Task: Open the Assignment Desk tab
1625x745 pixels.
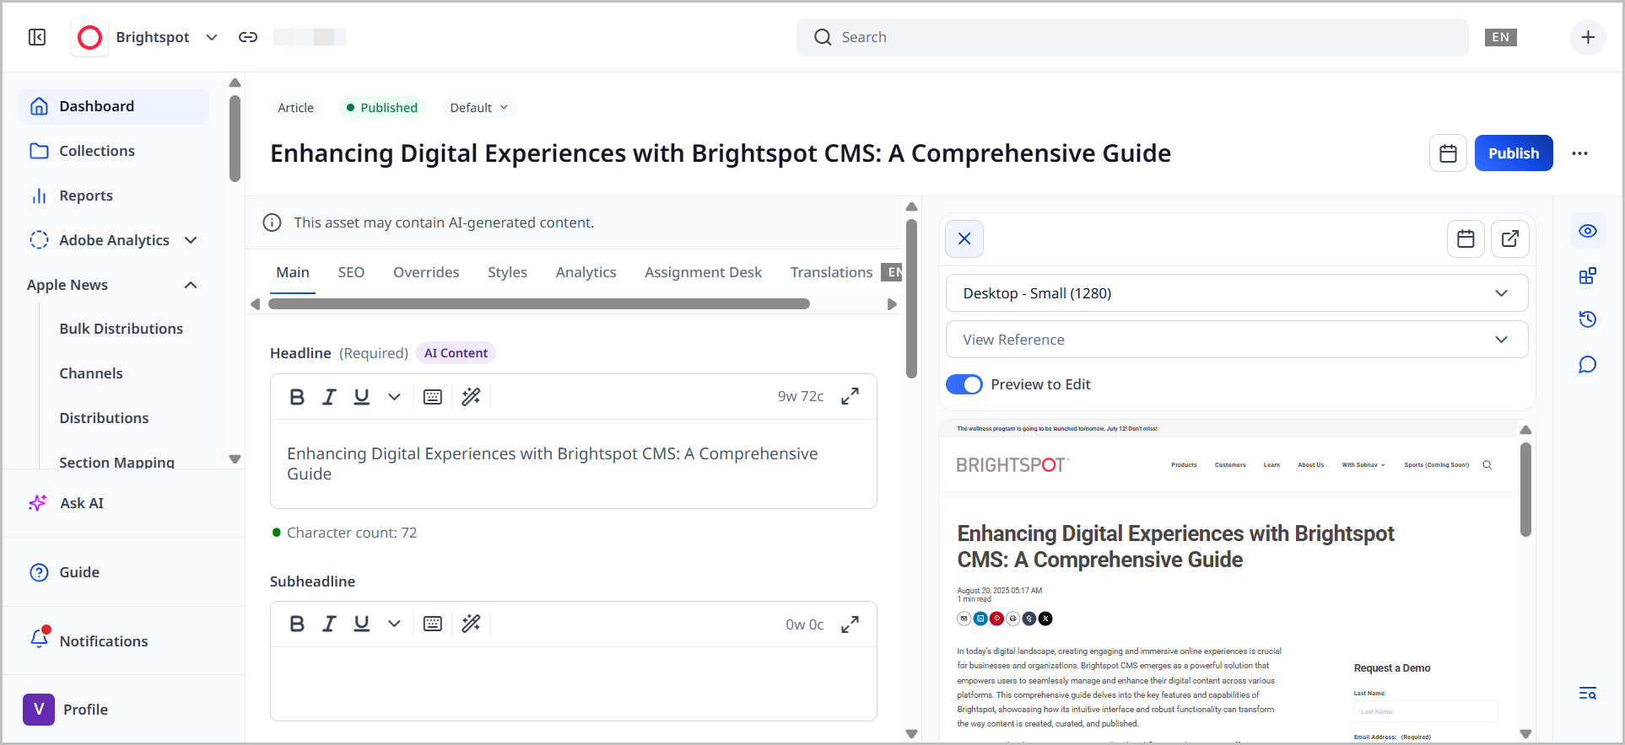Action: click(703, 272)
